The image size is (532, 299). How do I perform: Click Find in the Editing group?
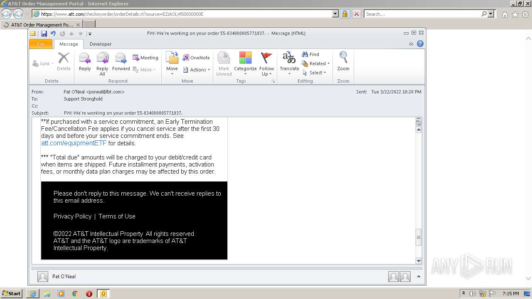point(310,54)
